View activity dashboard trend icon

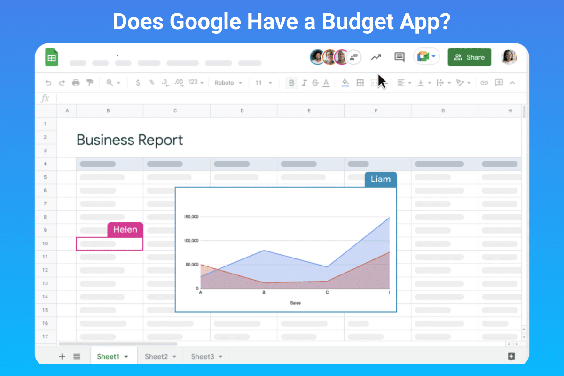tap(376, 57)
